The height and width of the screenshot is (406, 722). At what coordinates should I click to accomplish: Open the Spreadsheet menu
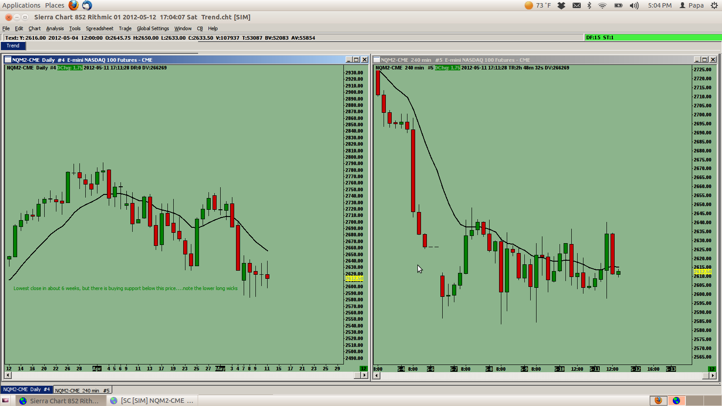coord(100,28)
